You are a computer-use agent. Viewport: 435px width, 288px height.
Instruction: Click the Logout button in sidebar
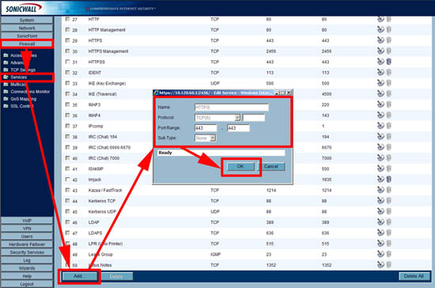point(27,284)
